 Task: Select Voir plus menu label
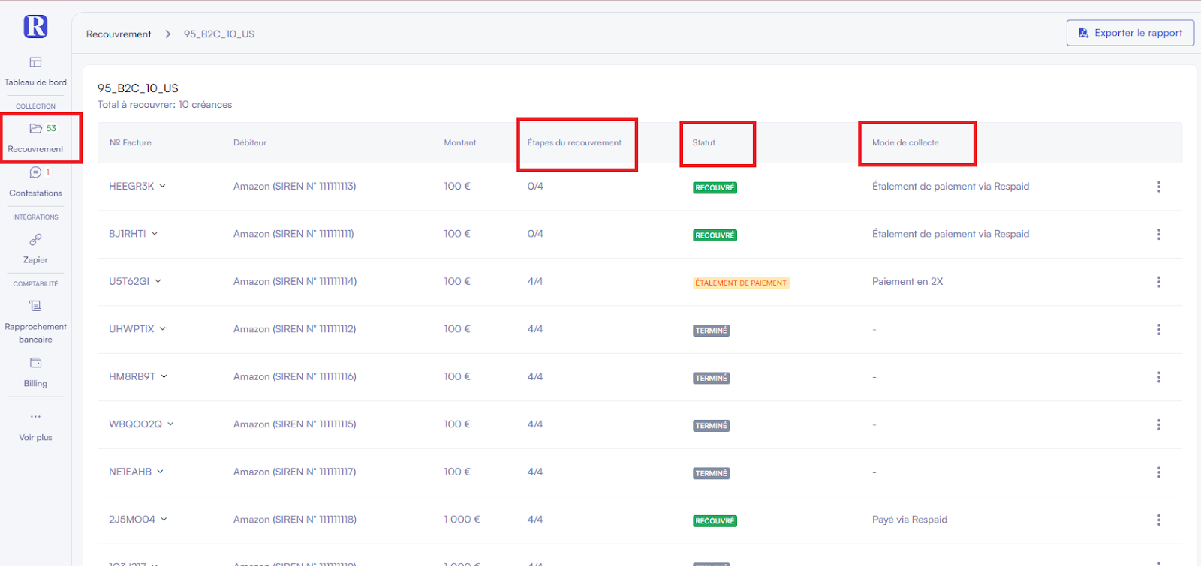tap(35, 438)
